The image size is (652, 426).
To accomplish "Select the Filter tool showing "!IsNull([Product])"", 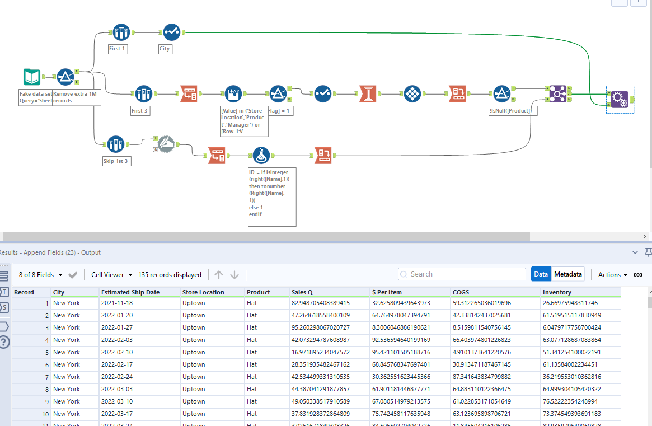I will pos(502,93).
